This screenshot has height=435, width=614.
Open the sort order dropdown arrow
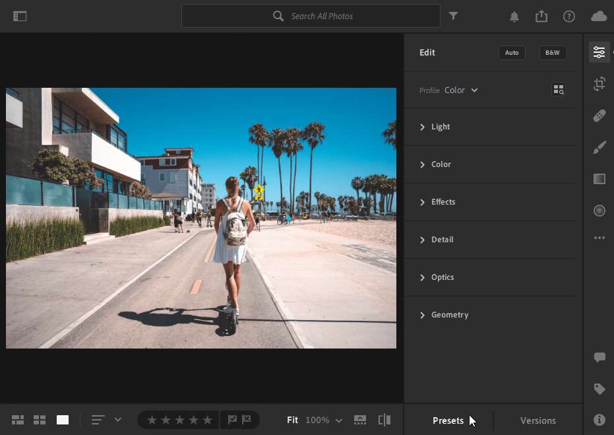coord(117,420)
